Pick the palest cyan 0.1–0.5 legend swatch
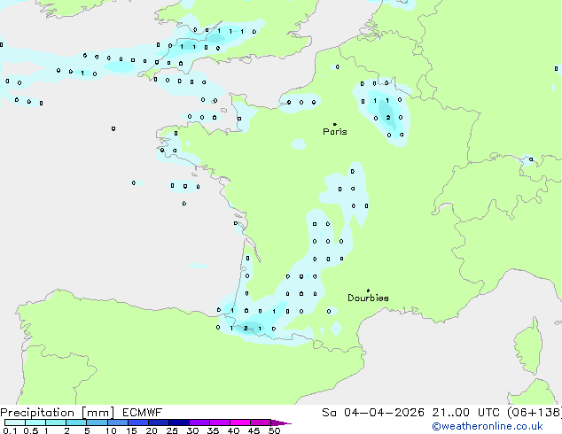 (15, 422)
